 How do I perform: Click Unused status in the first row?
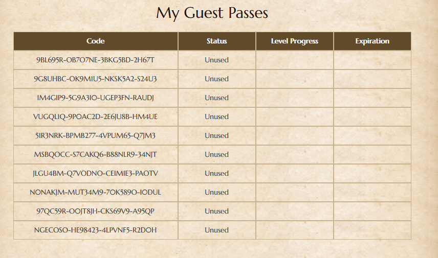pyautogui.click(x=217, y=60)
